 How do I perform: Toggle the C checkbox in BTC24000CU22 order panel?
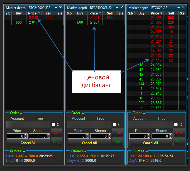click(x=115, y=124)
